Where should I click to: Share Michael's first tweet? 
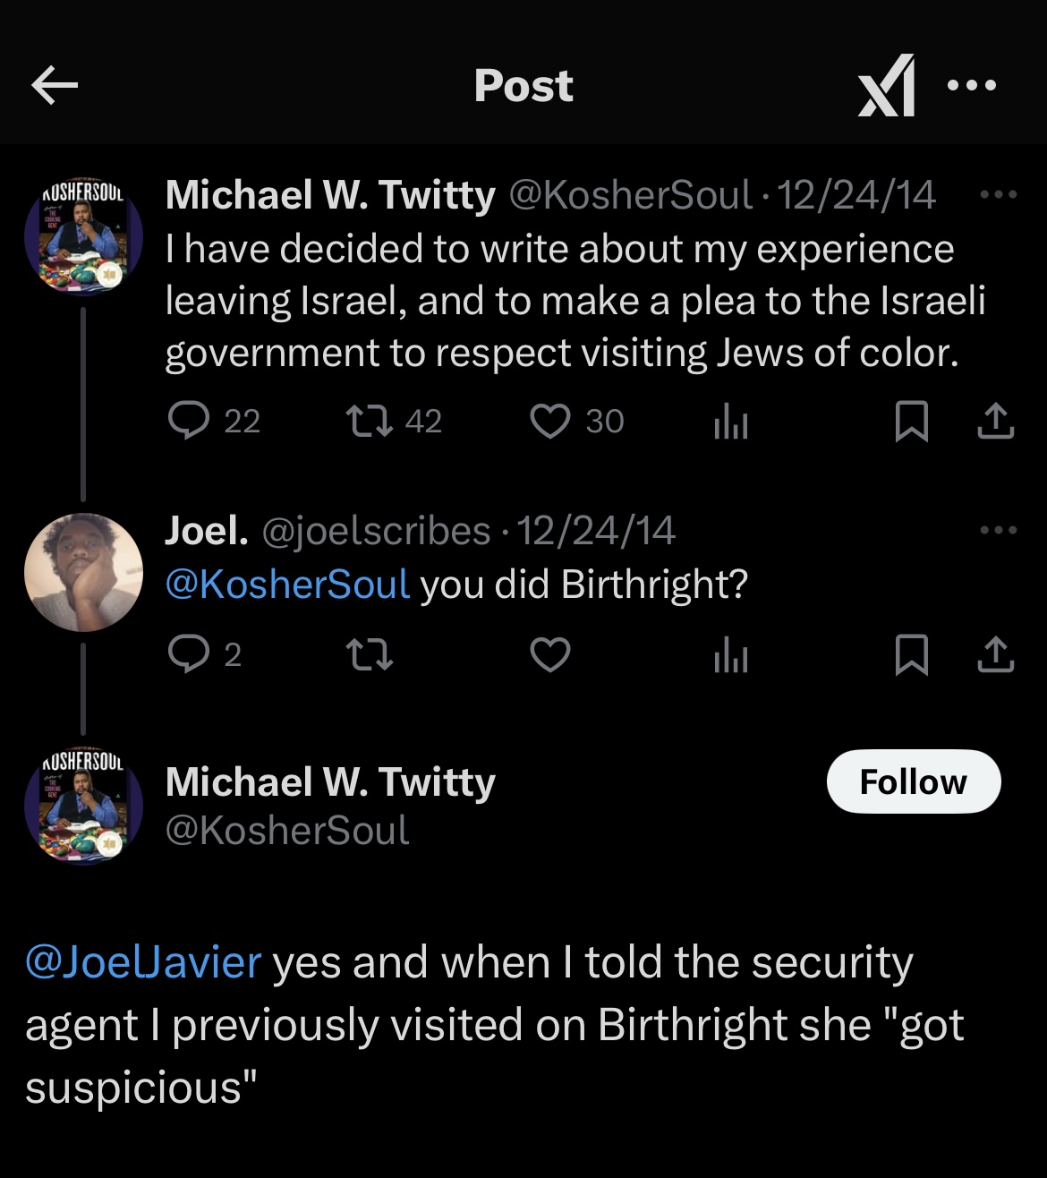pyautogui.click(x=995, y=421)
